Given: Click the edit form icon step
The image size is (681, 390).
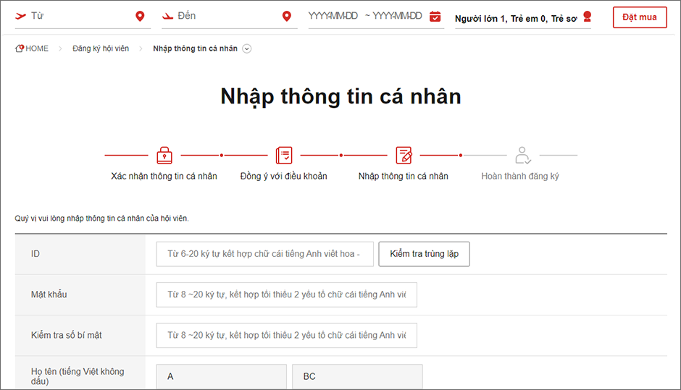Looking at the screenshot, I should tap(404, 155).
